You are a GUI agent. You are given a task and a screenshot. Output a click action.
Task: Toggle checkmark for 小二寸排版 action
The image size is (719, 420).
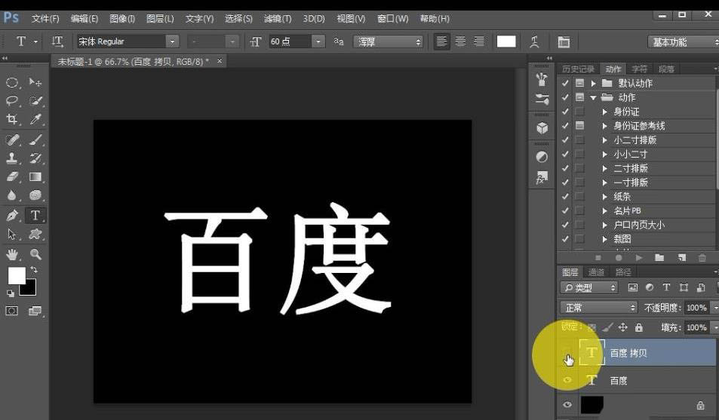tap(565, 139)
